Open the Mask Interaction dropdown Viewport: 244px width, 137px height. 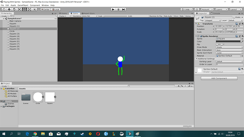(230, 50)
